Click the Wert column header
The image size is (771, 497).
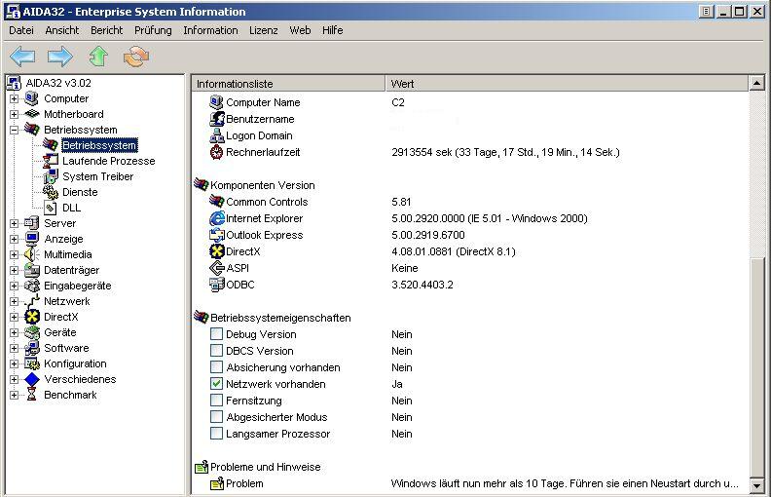[x=567, y=84]
